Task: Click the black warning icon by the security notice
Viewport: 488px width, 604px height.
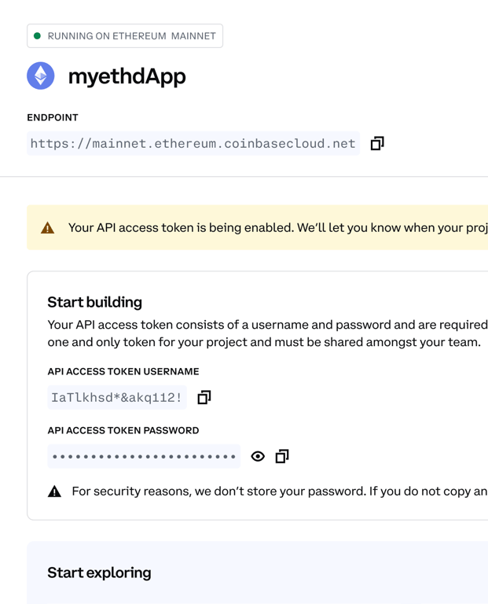Action: pyautogui.click(x=54, y=492)
